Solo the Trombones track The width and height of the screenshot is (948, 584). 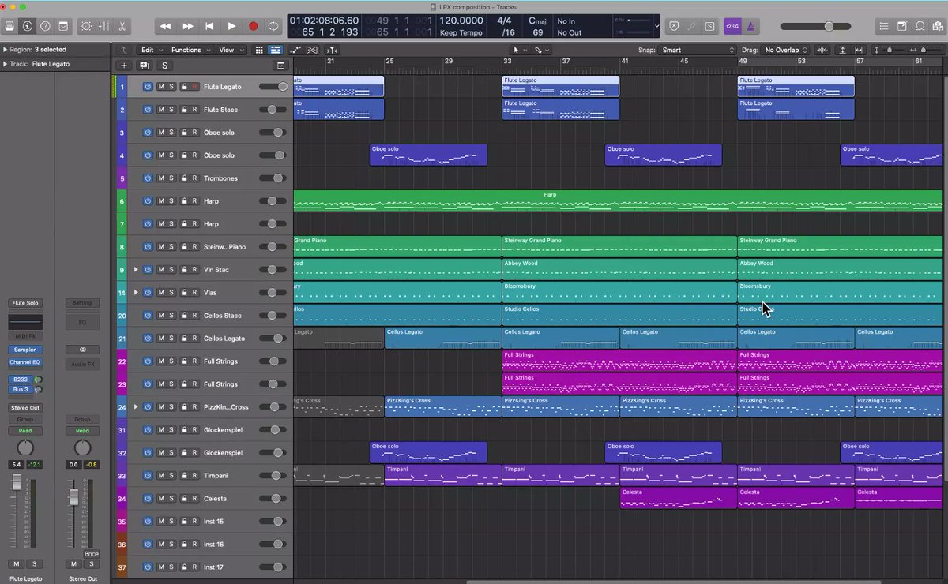(x=171, y=178)
